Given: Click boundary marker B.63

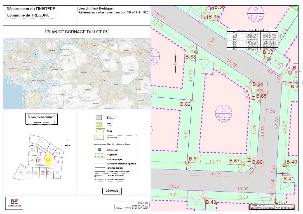Looking at the screenshot, I should coord(196,52).
